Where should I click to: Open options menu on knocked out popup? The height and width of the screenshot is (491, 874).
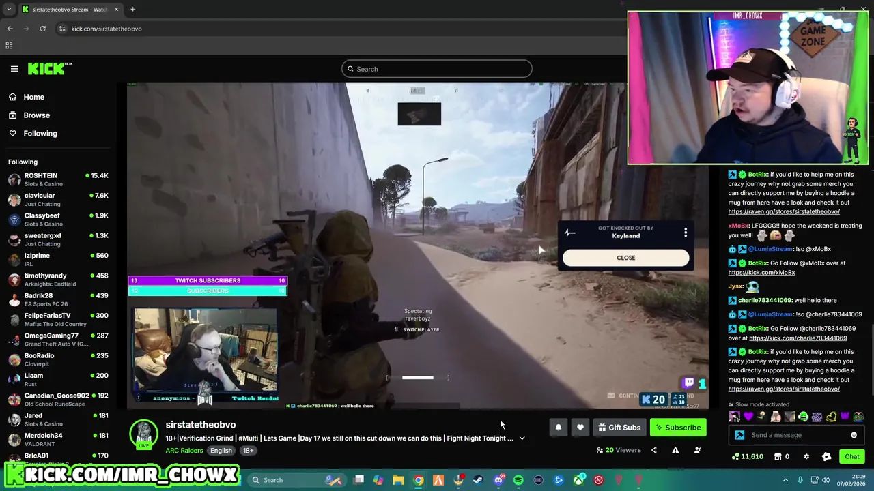(x=686, y=233)
